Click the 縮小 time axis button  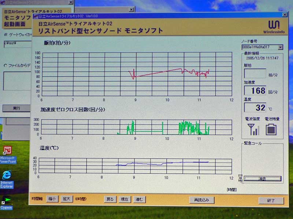(52, 199)
